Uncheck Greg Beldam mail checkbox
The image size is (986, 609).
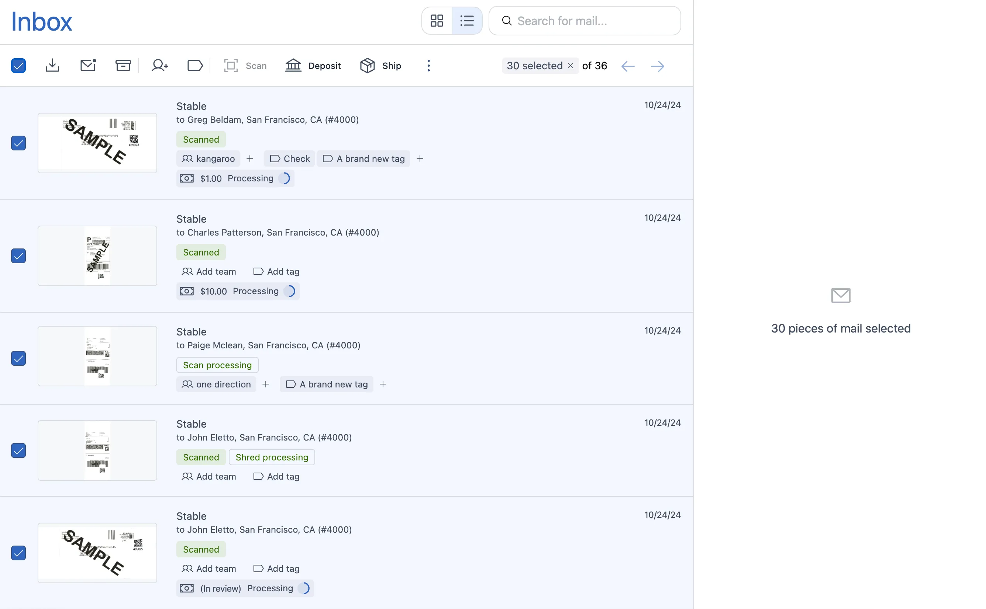tap(18, 143)
